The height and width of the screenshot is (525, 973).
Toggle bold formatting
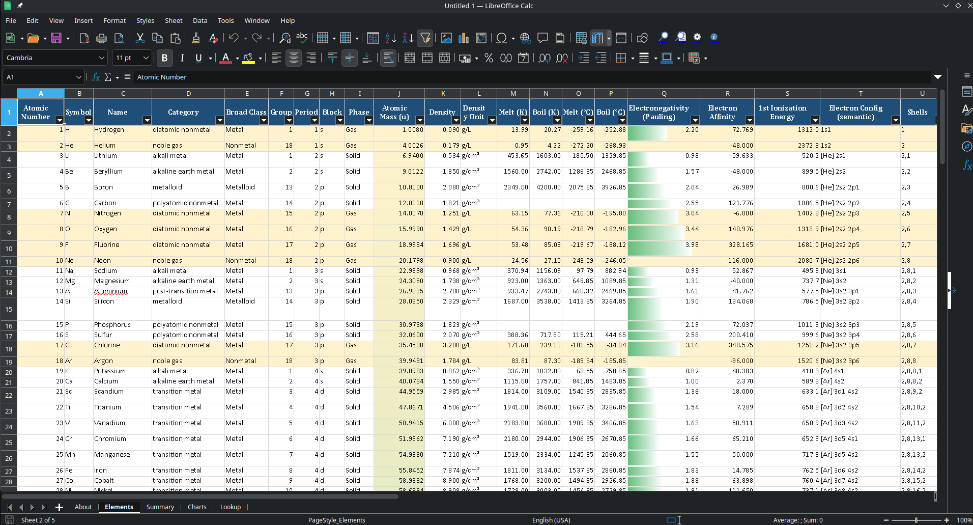click(x=164, y=58)
